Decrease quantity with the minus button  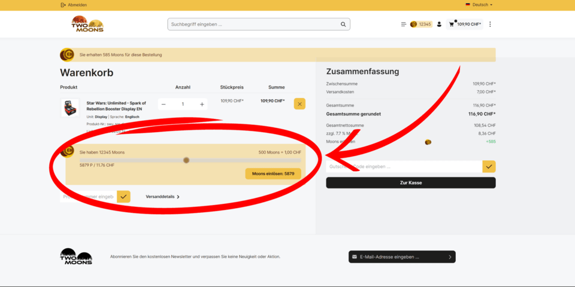164,104
